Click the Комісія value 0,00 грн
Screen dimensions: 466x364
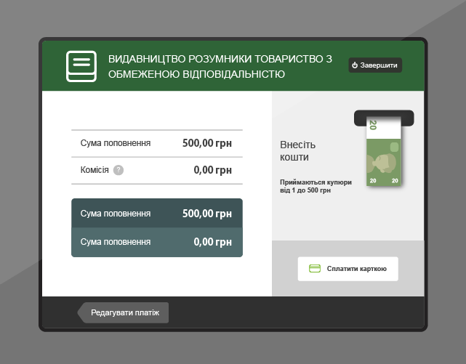click(212, 170)
